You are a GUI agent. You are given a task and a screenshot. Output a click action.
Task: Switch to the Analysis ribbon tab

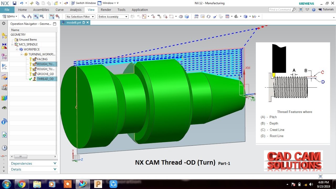[x=76, y=10]
